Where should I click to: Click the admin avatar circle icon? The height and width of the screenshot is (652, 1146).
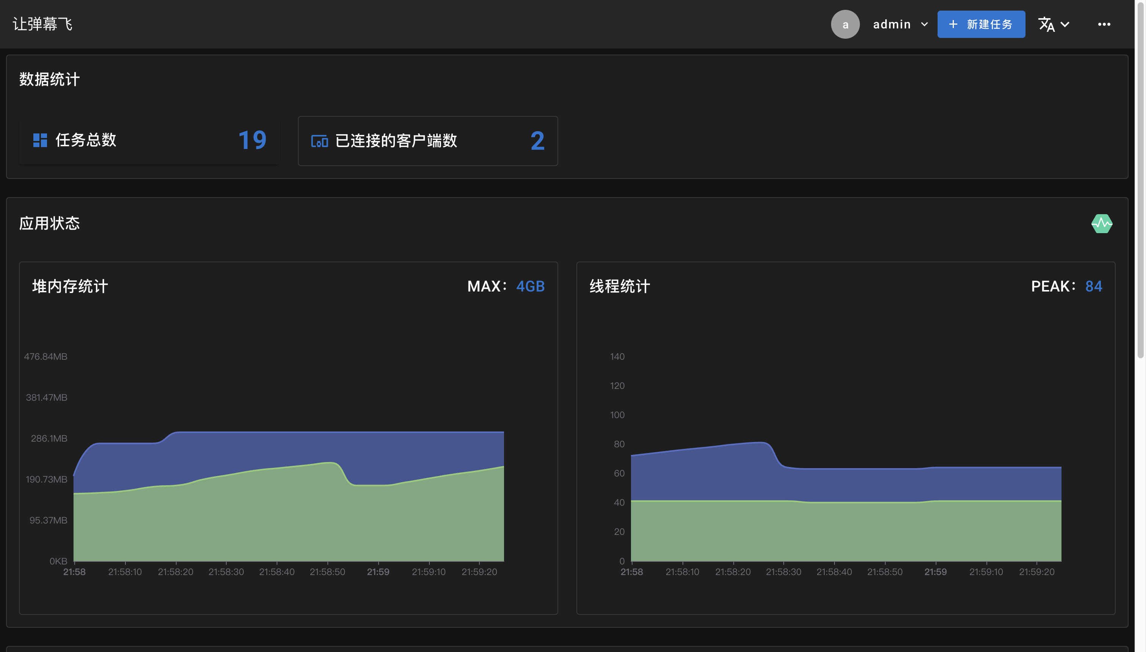click(x=845, y=24)
